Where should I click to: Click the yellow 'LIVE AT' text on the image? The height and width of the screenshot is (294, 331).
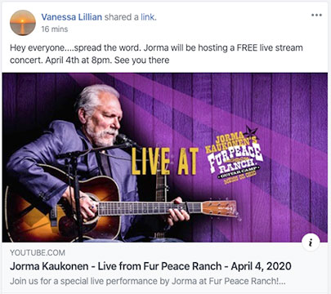click(165, 161)
